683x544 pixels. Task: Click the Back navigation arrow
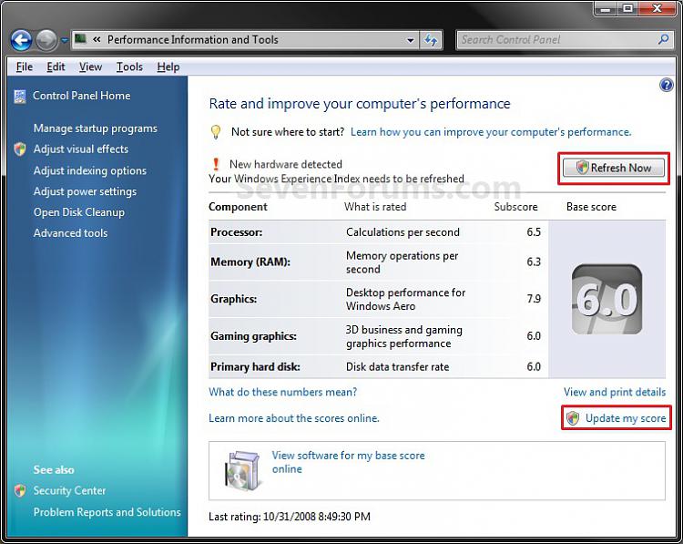(21, 40)
